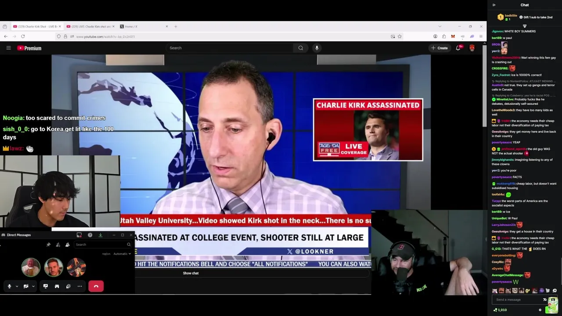Click the Chat header title
This screenshot has height=316, width=562.
(525, 5)
